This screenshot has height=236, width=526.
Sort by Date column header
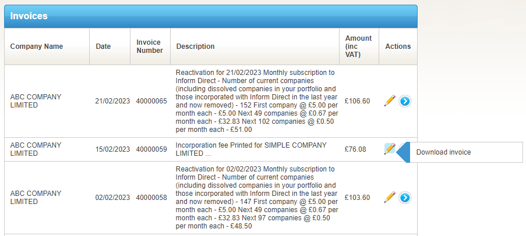[103, 47]
